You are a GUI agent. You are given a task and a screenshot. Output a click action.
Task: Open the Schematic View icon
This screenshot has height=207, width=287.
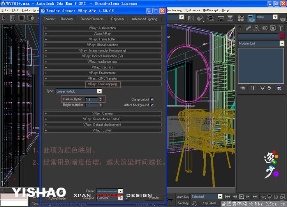click(230, 18)
